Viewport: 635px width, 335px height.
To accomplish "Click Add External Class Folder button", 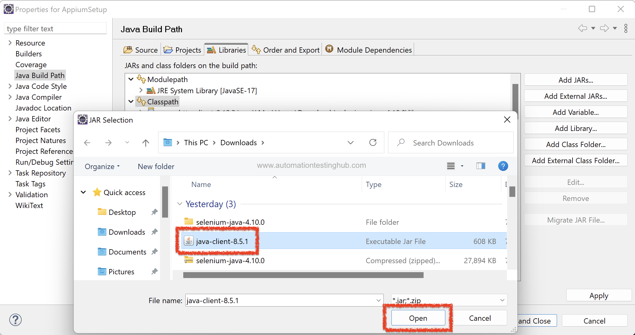I will point(576,160).
